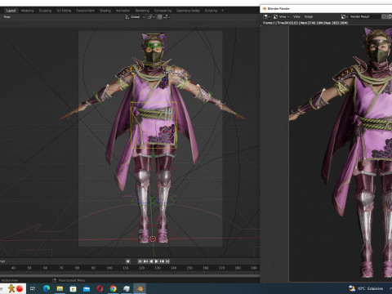
Task: Add a new workspace with plus icon
Action: pyautogui.click(x=222, y=11)
